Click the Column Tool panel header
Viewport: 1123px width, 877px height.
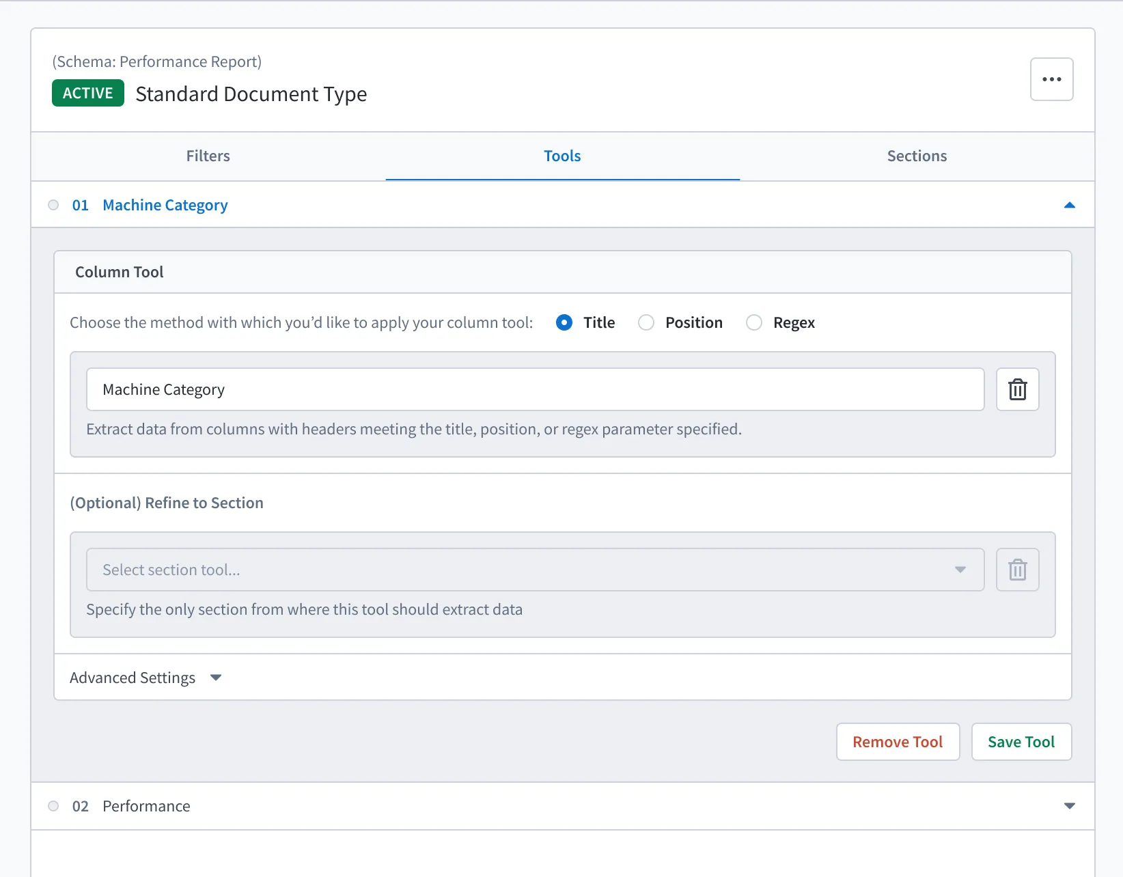coord(562,272)
